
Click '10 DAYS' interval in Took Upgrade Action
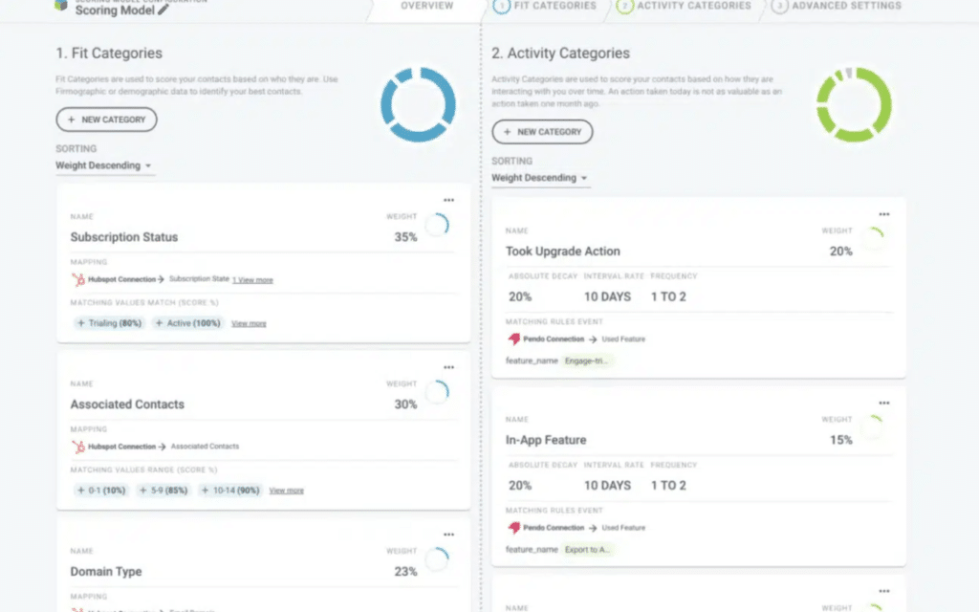[607, 297]
